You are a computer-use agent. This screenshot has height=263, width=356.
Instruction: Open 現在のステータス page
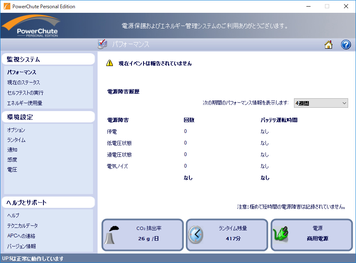point(24,83)
